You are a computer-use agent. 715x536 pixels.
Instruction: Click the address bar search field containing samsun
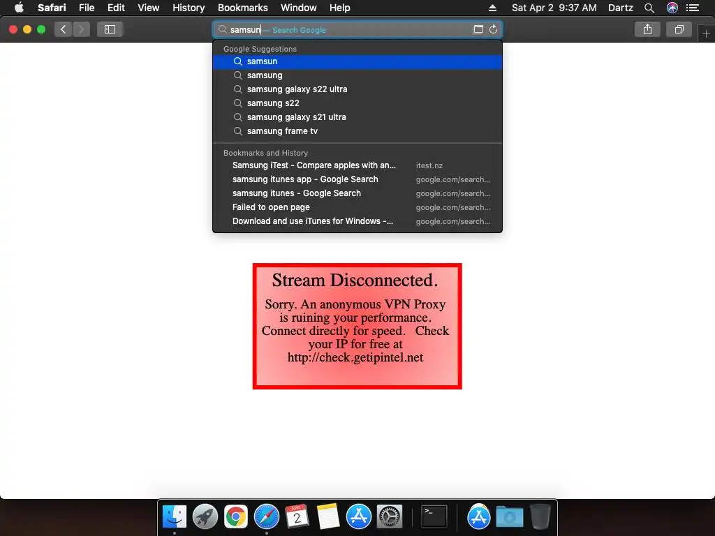(357, 29)
